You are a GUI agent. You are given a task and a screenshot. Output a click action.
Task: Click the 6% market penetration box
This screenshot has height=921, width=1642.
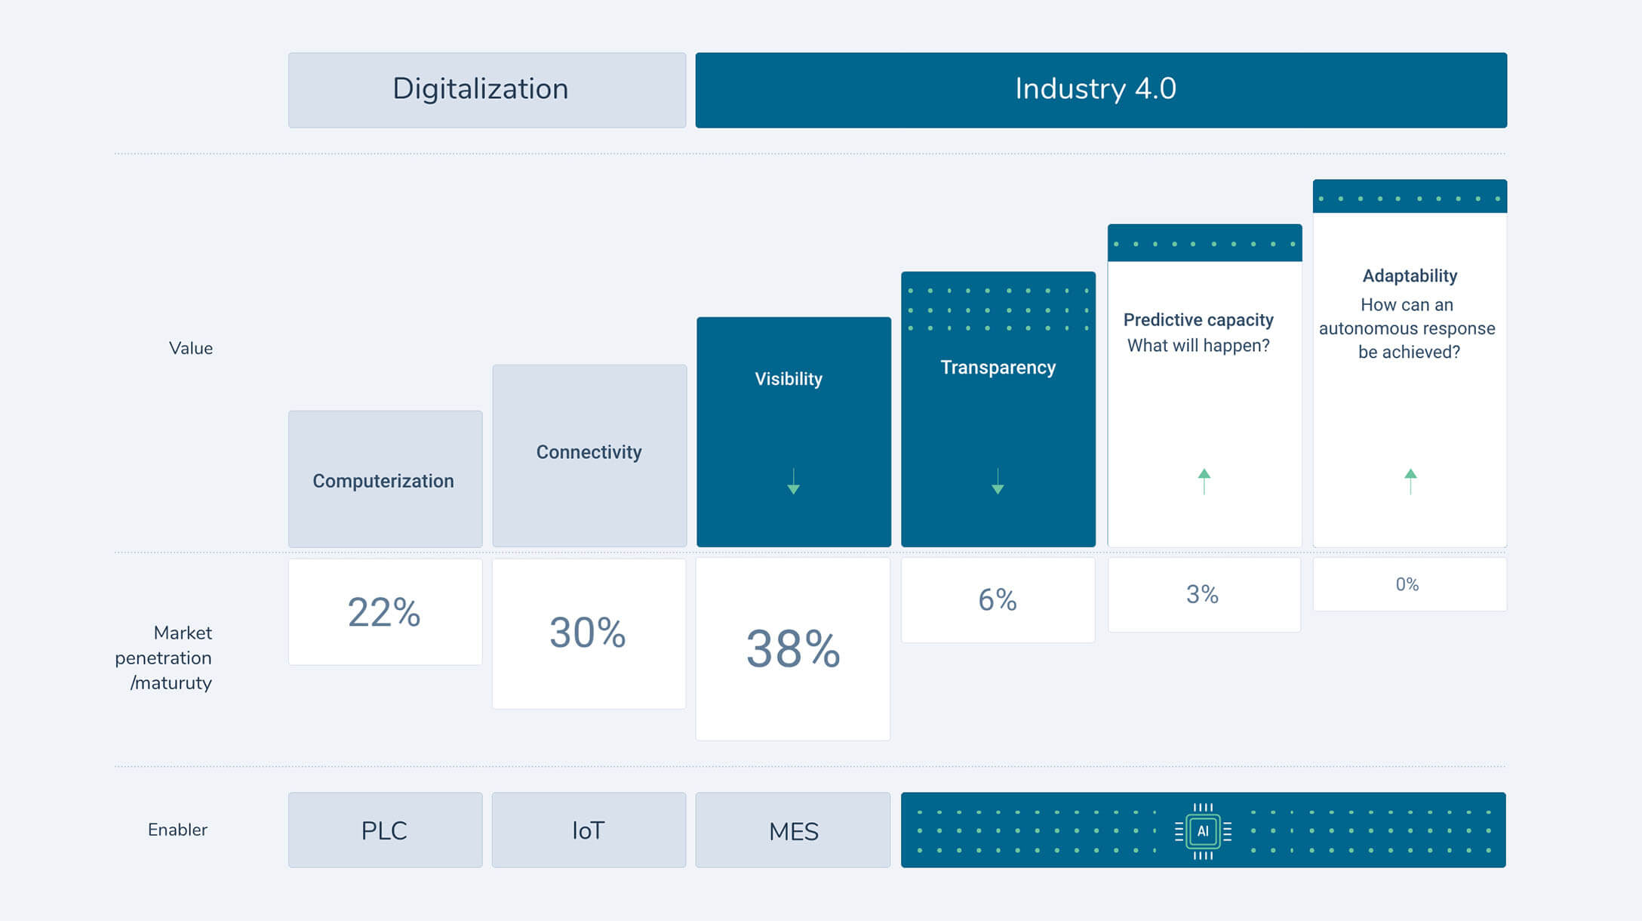[x=998, y=599]
